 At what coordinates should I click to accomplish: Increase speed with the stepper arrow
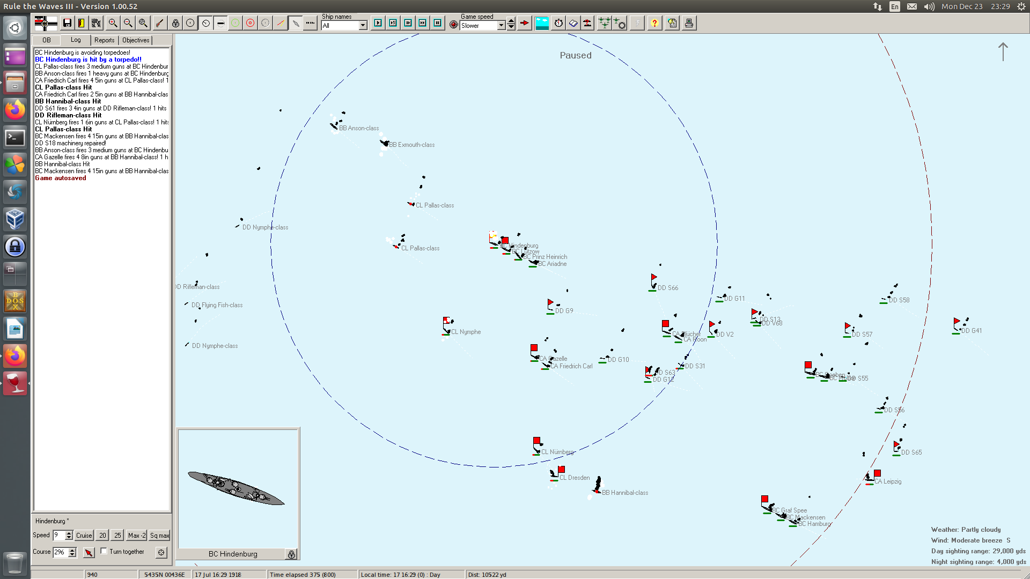[69, 533]
